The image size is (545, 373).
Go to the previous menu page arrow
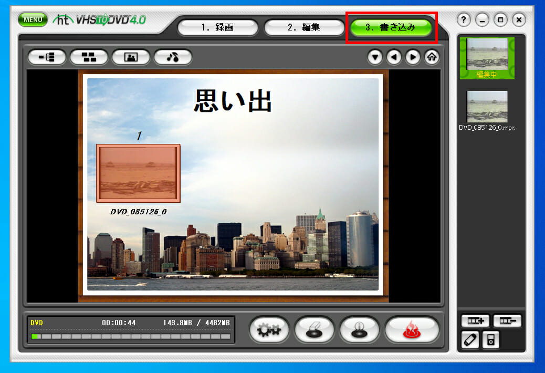point(394,57)
